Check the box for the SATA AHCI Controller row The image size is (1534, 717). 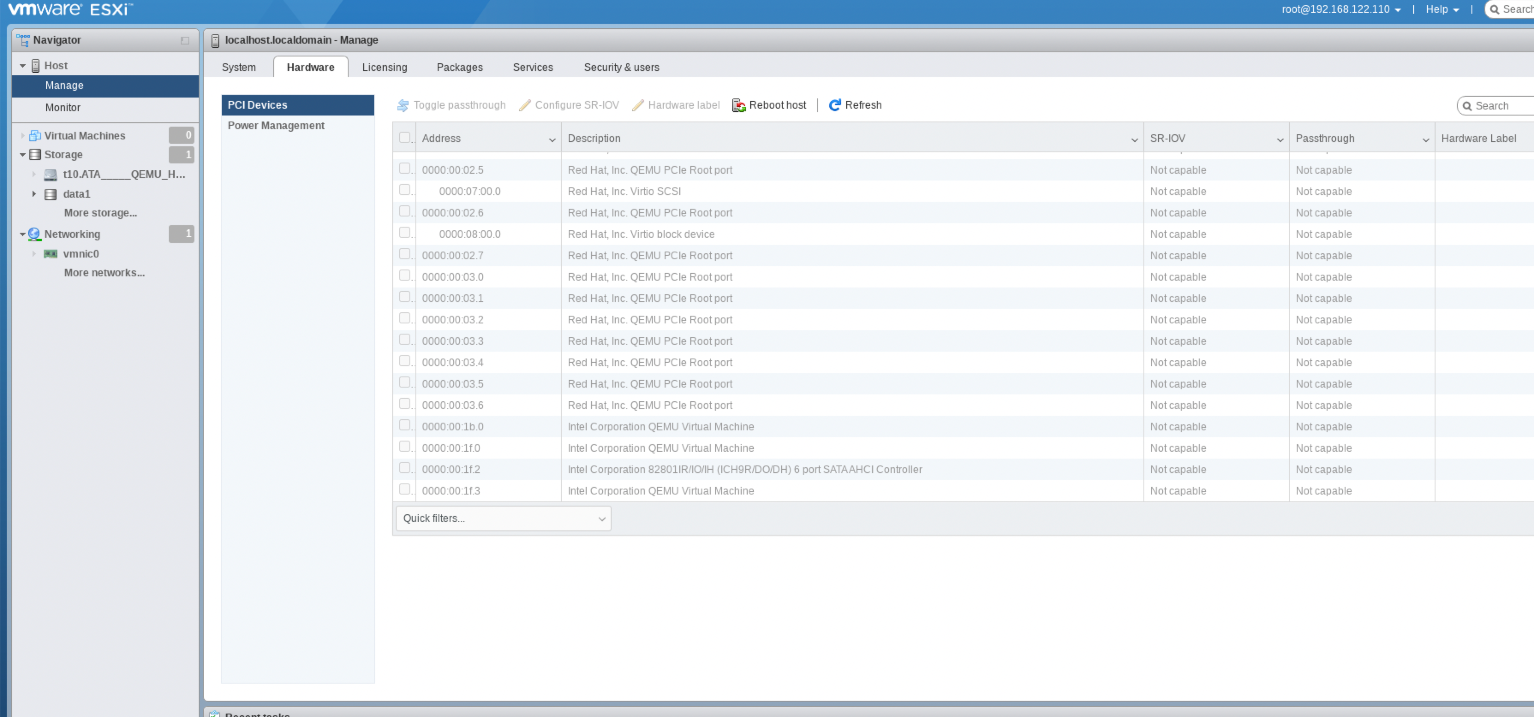pyautogui.click(x=405, y=468)
